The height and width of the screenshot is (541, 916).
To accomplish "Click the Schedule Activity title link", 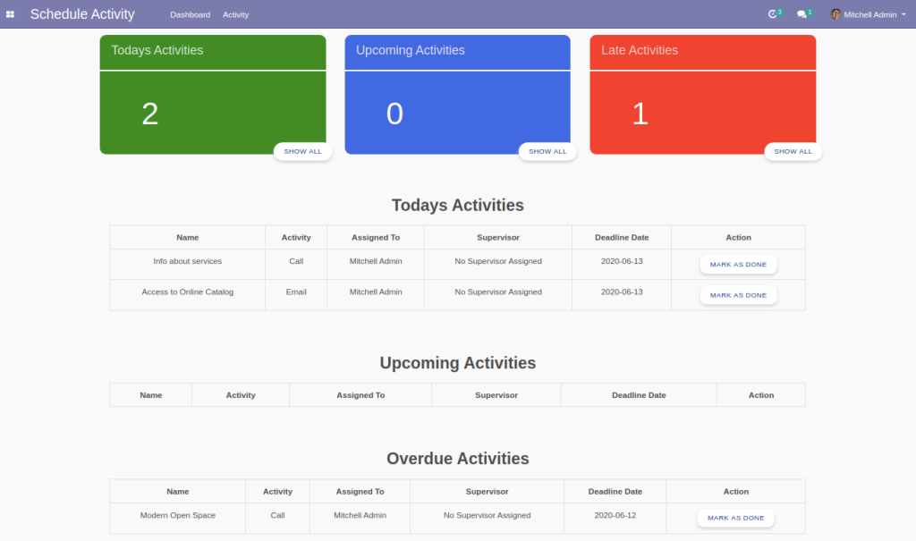I will (81, 13).
